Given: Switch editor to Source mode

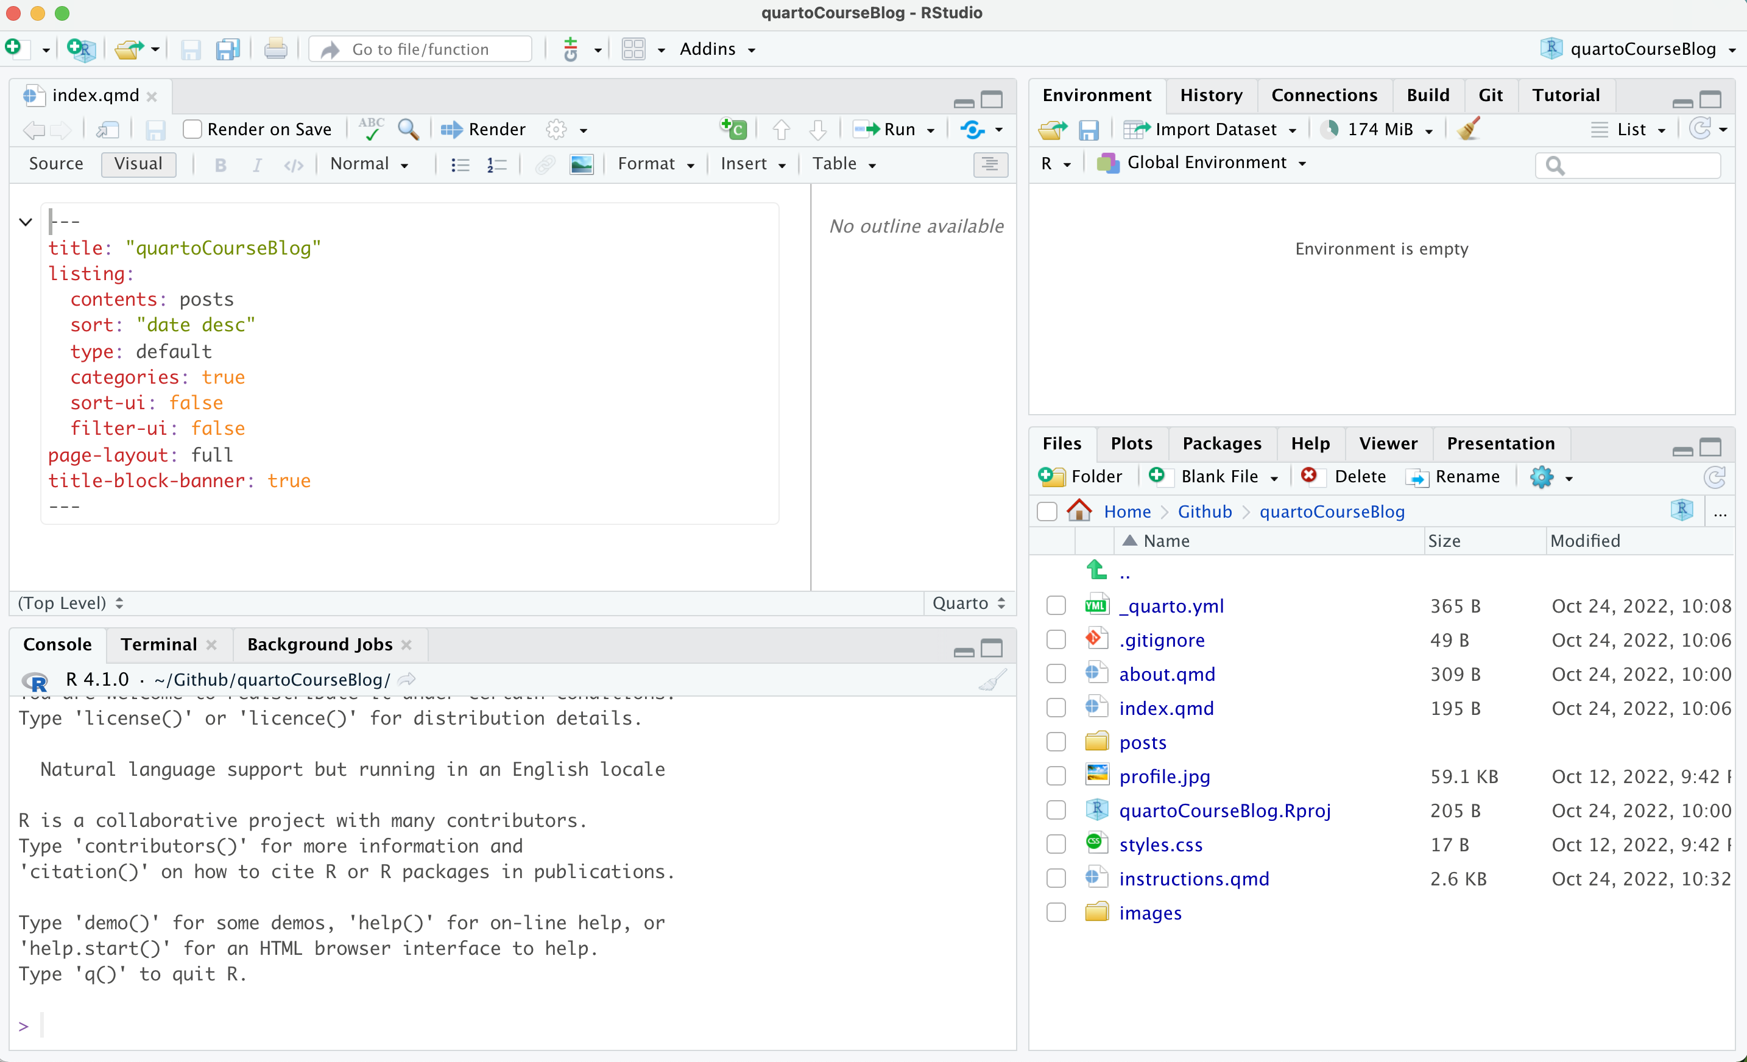Looking at the screenshot, I should [56, 164].
